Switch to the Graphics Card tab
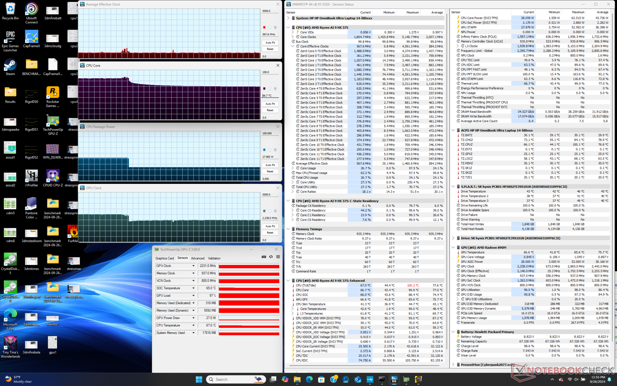Image resolution: width=617 pixels, height=386 pixels. coord(165,258)
